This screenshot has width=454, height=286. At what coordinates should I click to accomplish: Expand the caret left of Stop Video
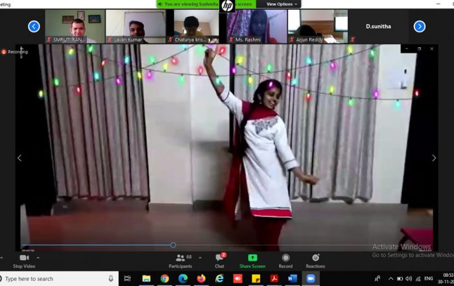tap(1, 257)
